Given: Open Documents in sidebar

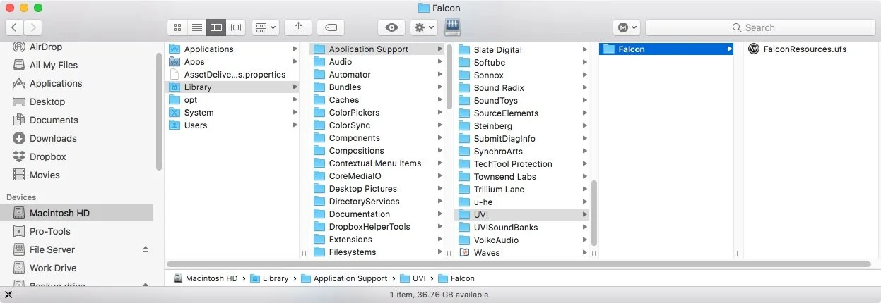Looking at the screenshot, I should tap(54, 120).
